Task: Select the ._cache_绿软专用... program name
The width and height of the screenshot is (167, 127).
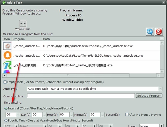Action: point(26,65)
